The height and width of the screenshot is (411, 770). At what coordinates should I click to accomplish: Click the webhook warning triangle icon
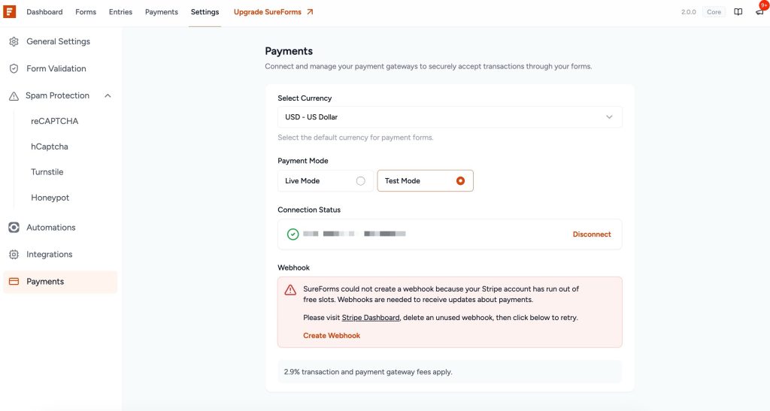coord(290,290)
